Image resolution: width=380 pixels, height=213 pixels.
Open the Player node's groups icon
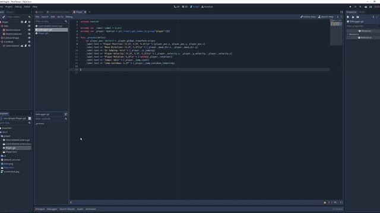(22, 22)
